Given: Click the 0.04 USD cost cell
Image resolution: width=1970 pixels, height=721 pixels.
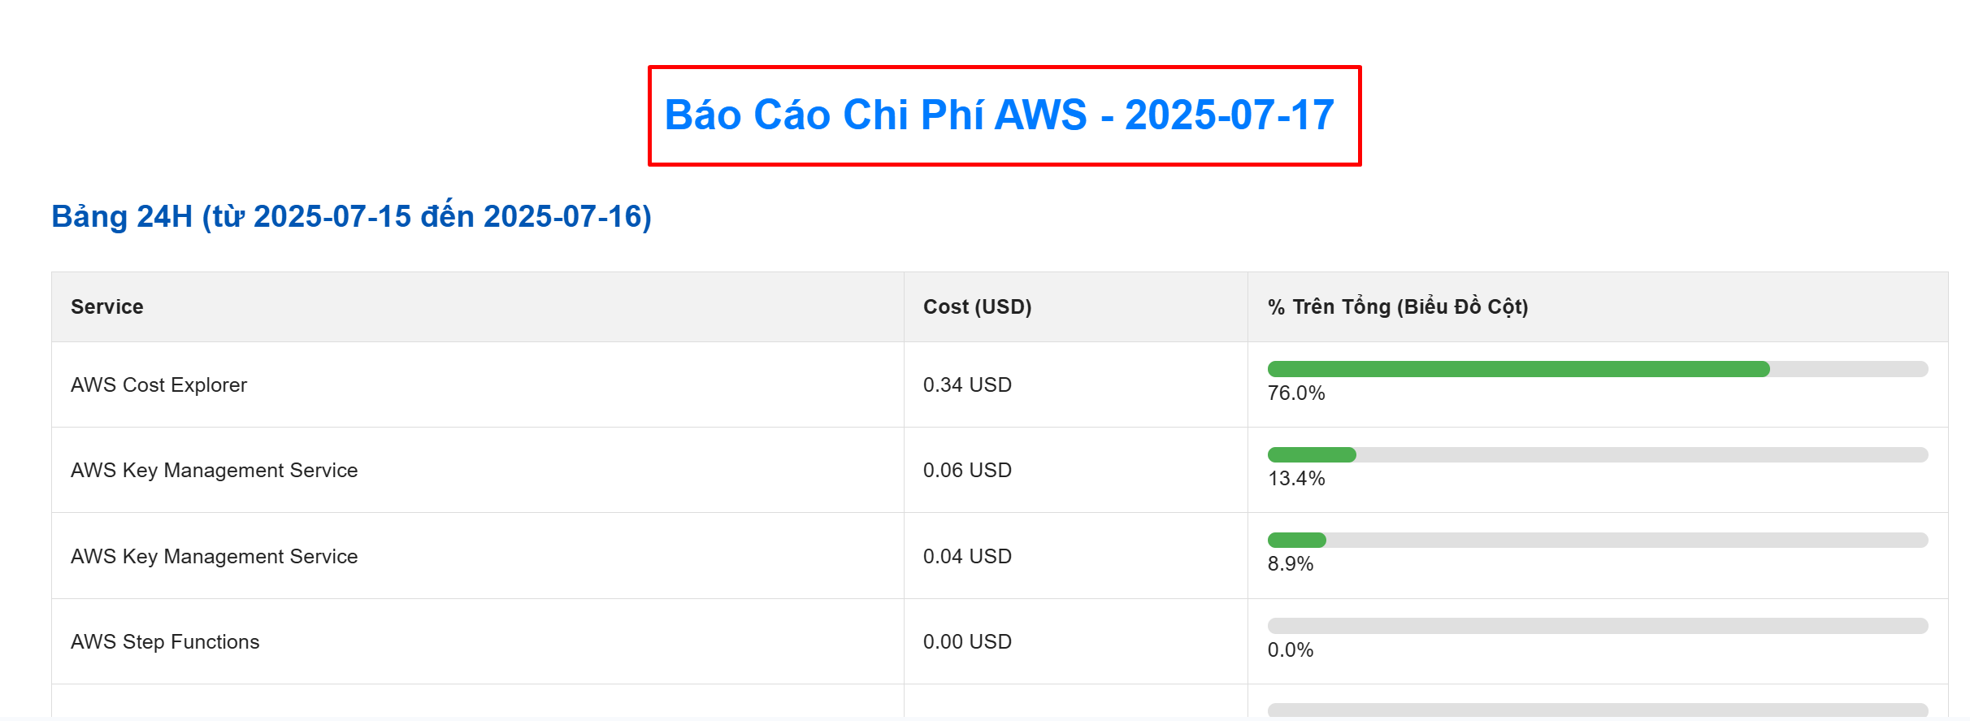Looking at the screenshot, I should tap(967, 556).
